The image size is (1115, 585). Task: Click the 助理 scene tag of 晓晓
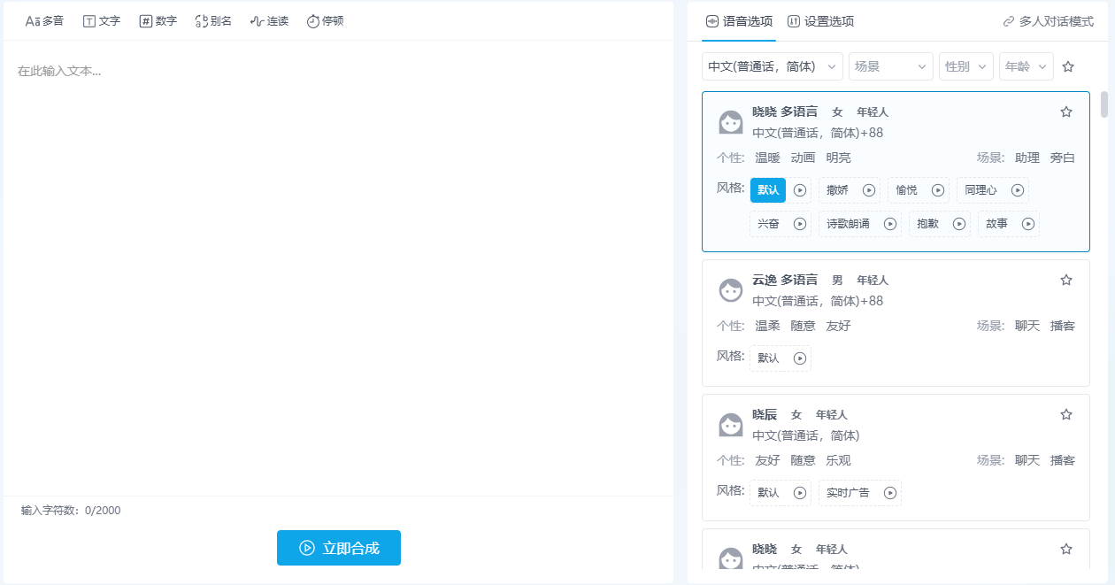pyautogui.click(x=1027, y=158)
